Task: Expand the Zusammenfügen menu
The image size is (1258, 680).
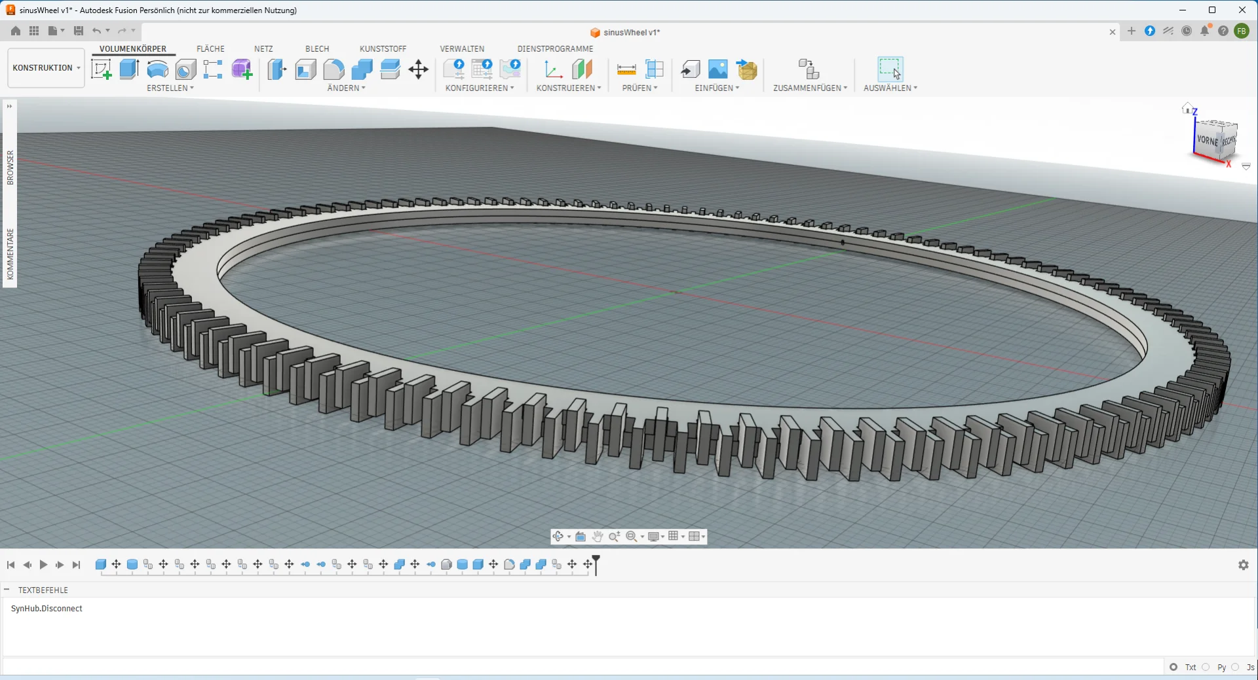Action: point(810,88)
